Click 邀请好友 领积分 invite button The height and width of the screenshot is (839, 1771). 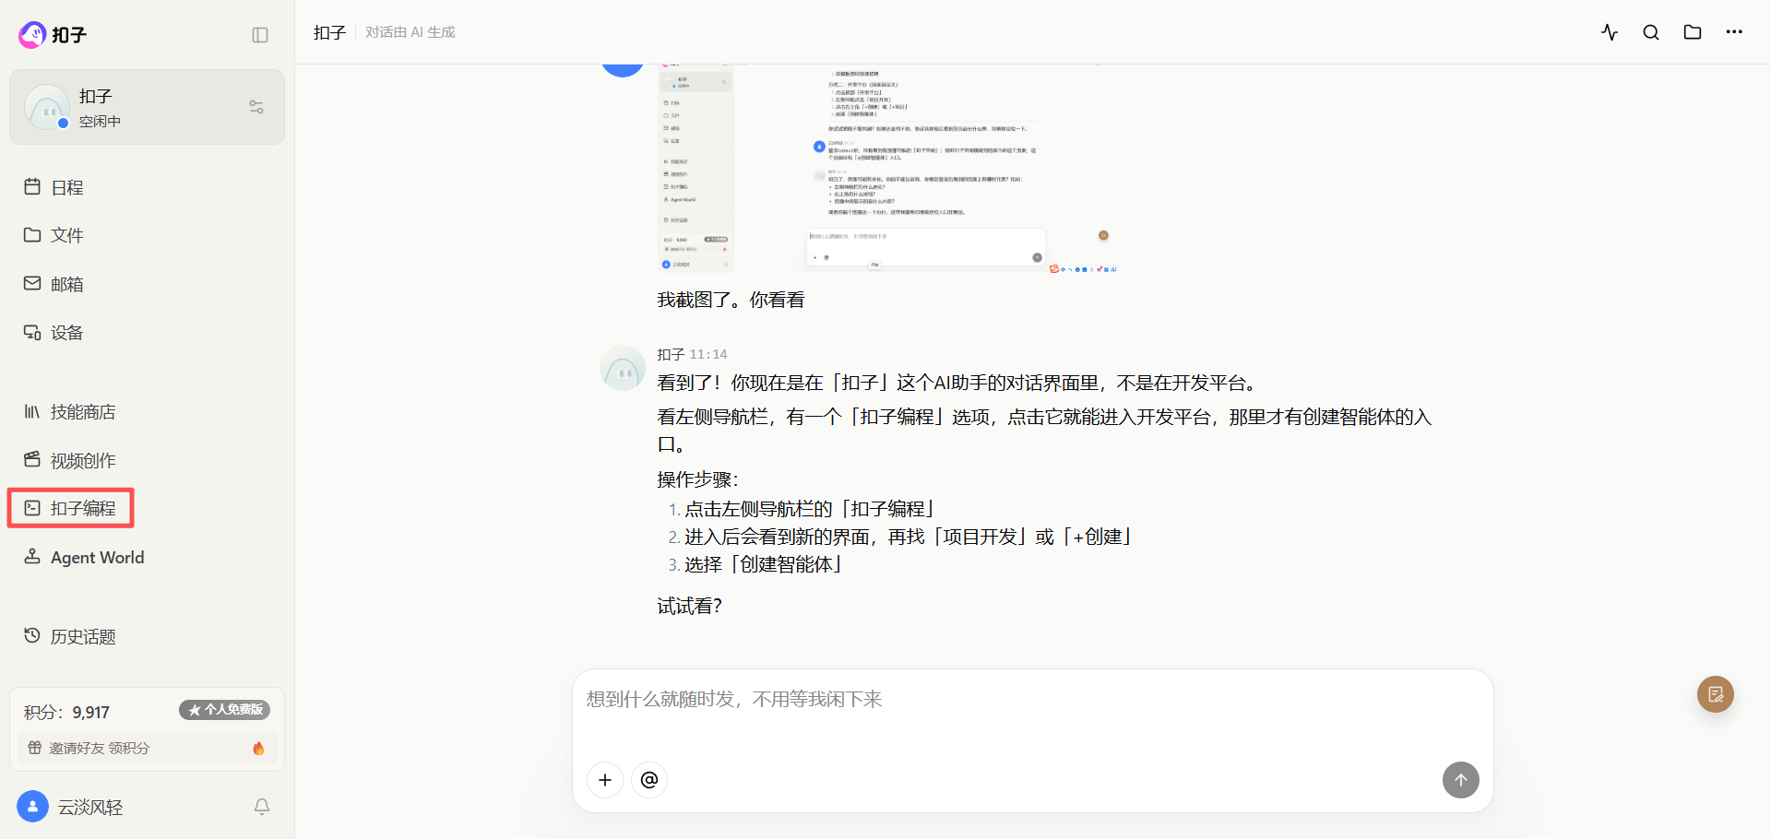click(147, 748)
